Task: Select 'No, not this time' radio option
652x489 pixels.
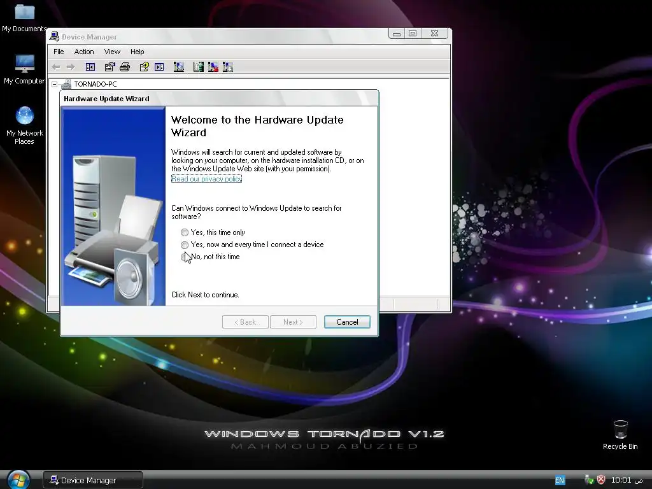Action: click(x=185, y=257)
